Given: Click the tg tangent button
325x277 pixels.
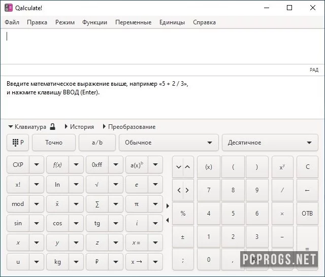Looking at the screenshot, I should click(97, 223).
